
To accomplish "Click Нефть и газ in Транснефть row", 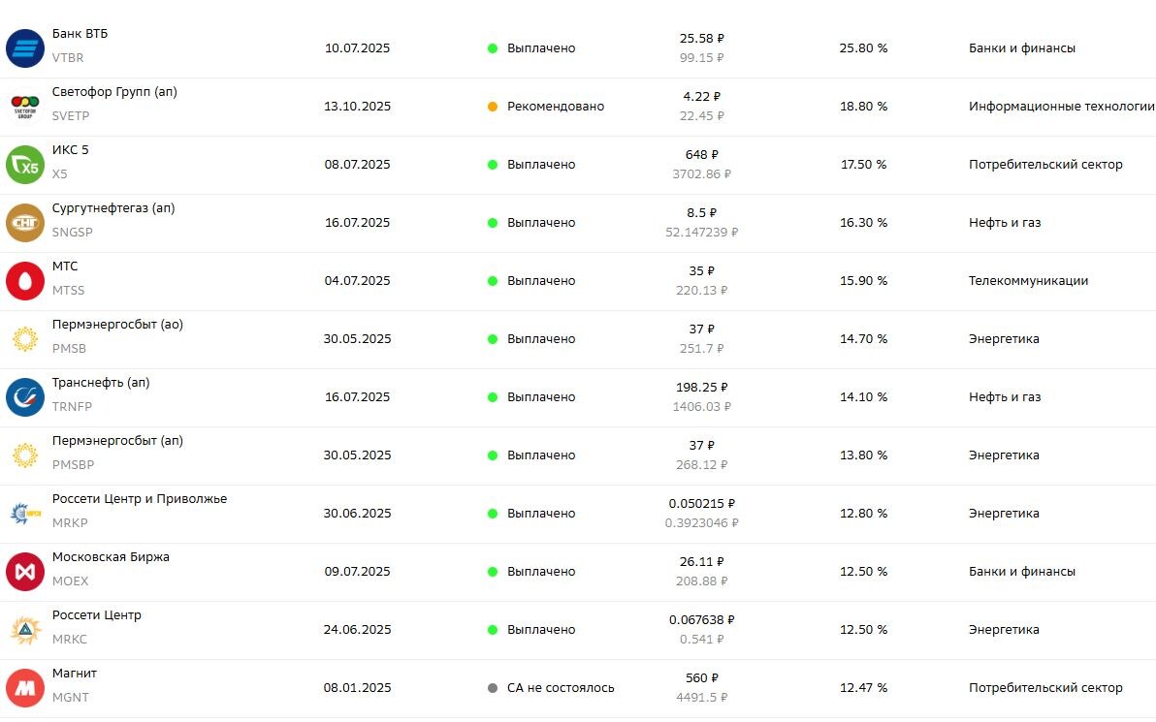I will coord(1005,398).
